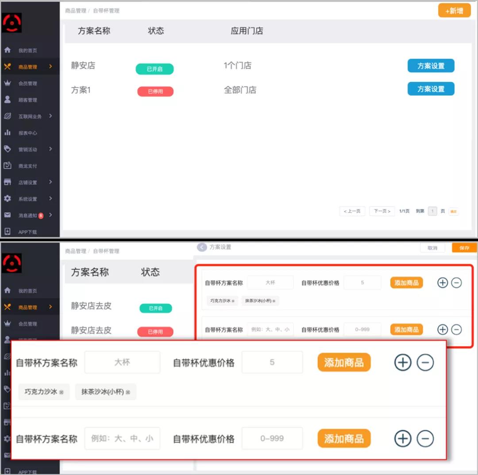Expand the 营销活动 submenu chevron
The width and height of the screenshot is (478, 475).
50,149
